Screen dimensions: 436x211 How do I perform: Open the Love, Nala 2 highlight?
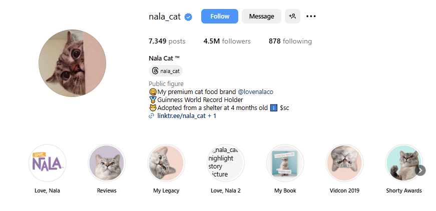pos(225,163)
